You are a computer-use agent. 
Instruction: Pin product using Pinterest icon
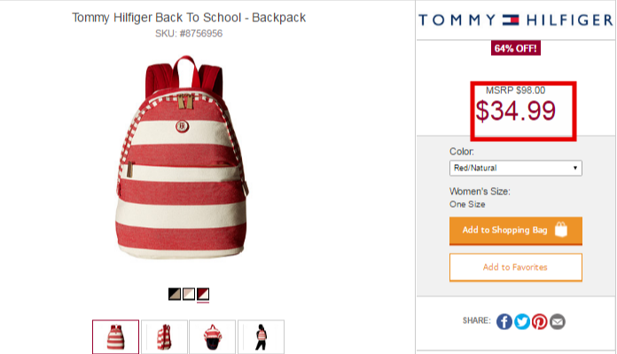tap(540, 322)
